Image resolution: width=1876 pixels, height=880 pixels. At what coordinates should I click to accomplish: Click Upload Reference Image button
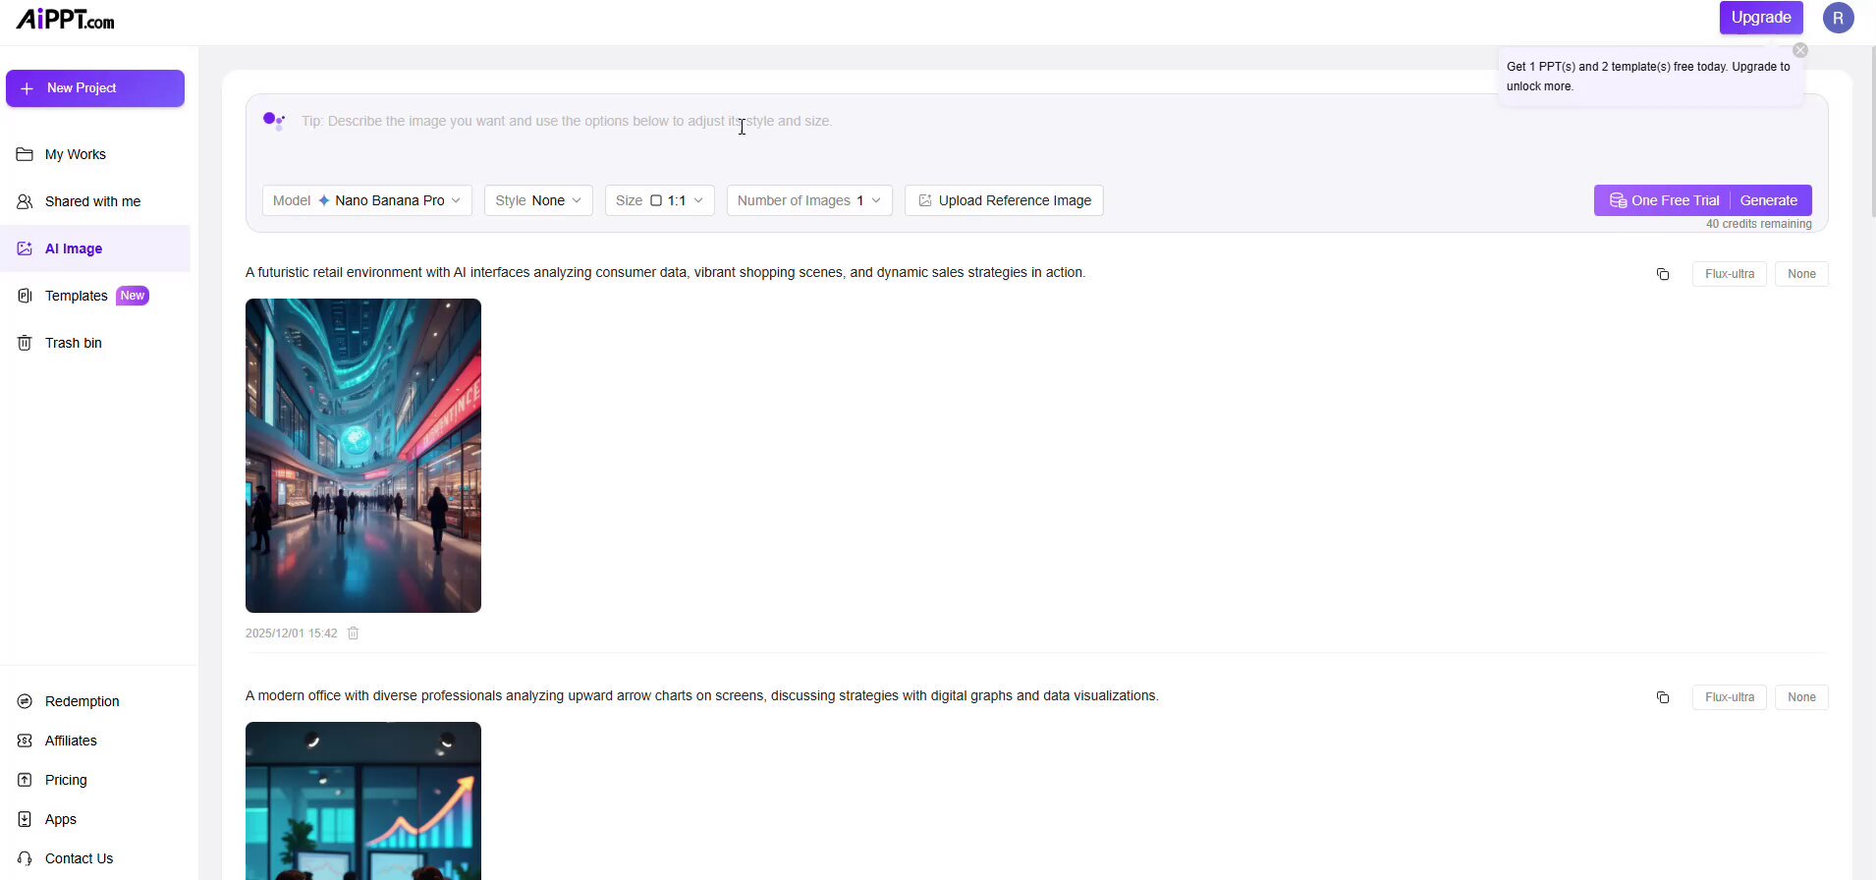(x=1004, y=200)
